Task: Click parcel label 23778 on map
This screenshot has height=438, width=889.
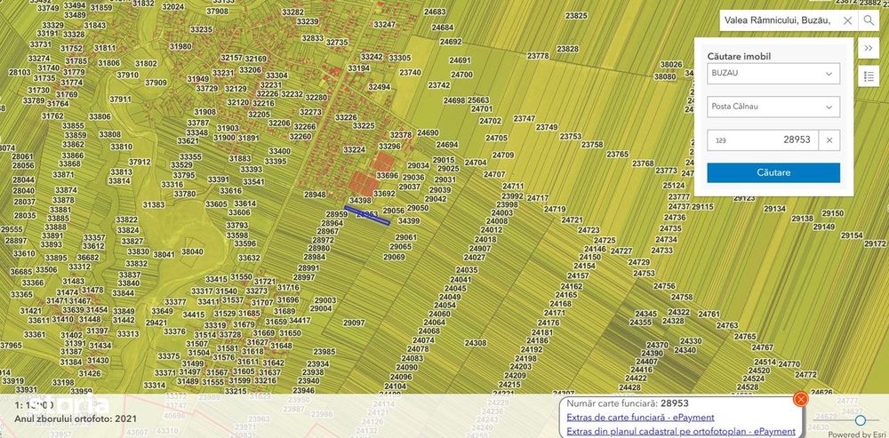Action: coord(538,56)
